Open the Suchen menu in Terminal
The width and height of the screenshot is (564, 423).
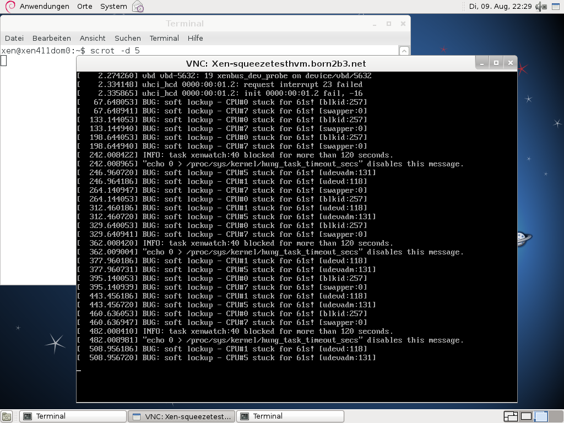coord(128,38)
